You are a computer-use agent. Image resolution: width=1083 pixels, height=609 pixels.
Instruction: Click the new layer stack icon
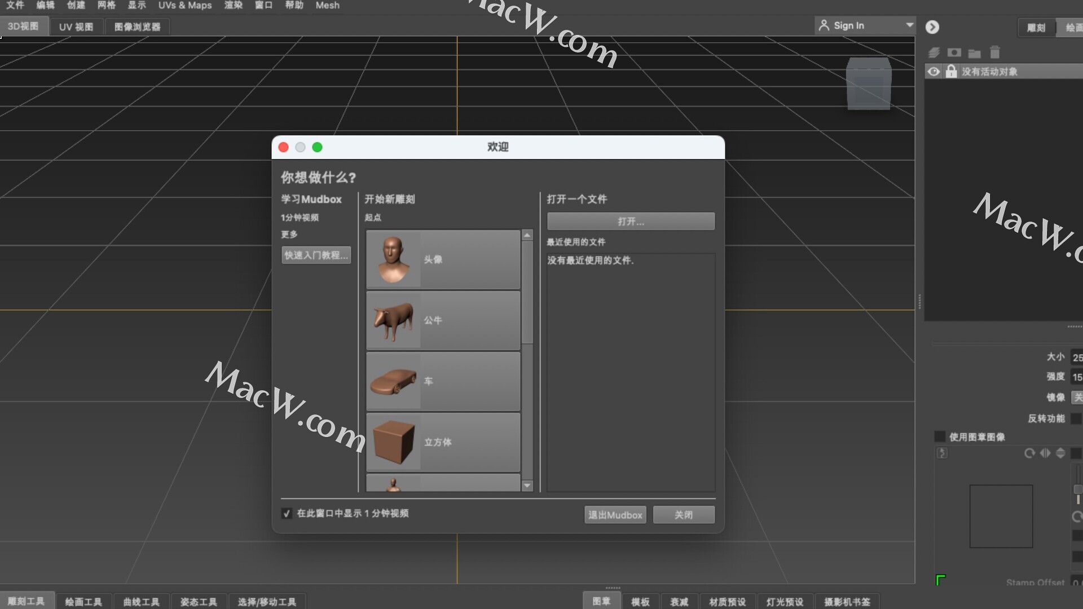(934, 52)
